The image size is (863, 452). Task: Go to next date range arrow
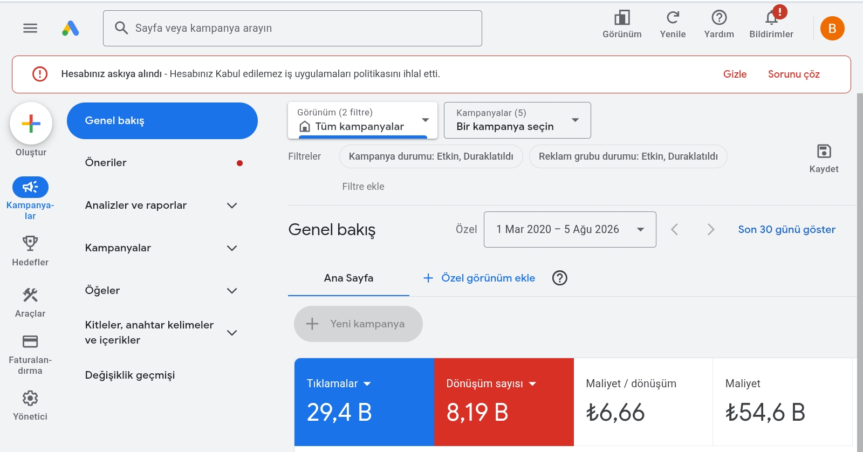(x=711, y=230)
